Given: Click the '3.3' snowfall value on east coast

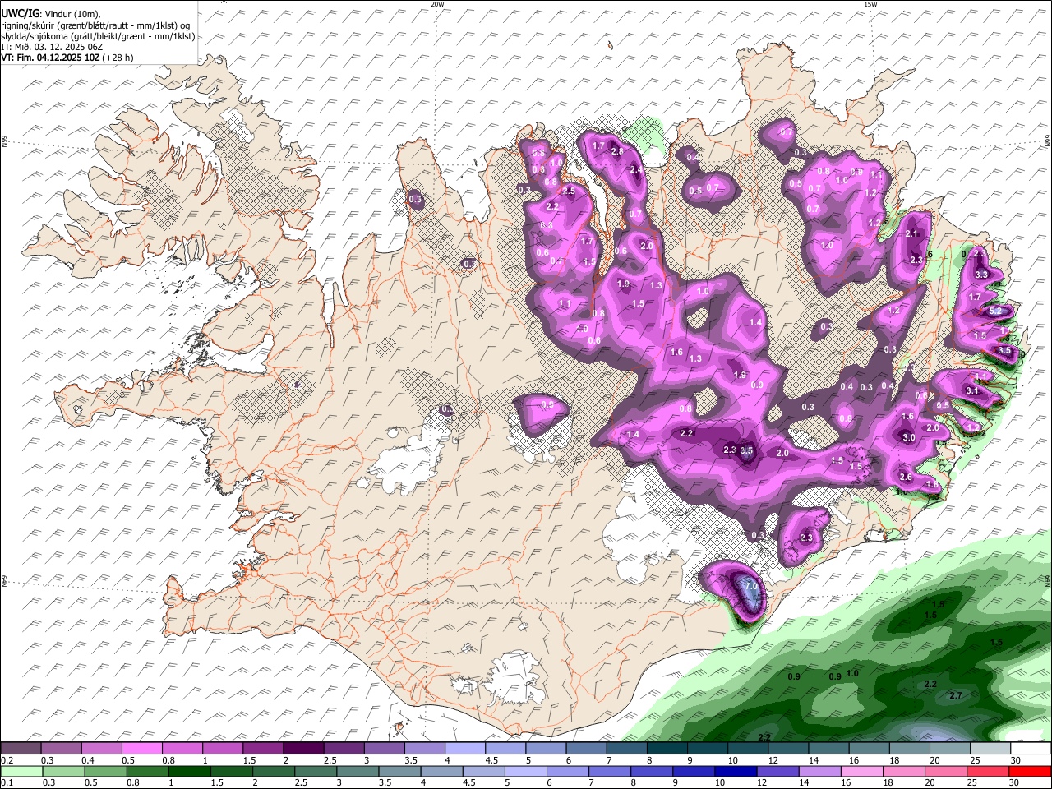Looking at the screenshot, I should [x=981, y=275].
